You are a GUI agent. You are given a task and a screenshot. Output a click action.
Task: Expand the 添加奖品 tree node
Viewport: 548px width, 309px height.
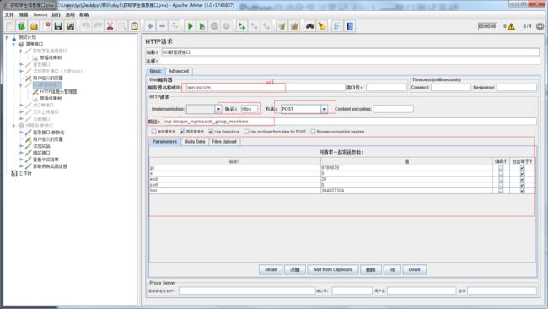(x=21, y=146)
